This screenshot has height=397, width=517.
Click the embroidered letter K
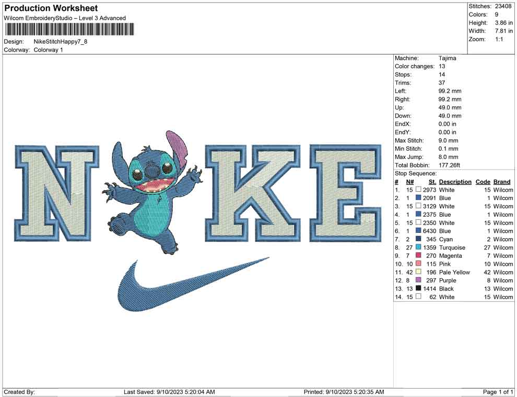click(x=253, y=193)
